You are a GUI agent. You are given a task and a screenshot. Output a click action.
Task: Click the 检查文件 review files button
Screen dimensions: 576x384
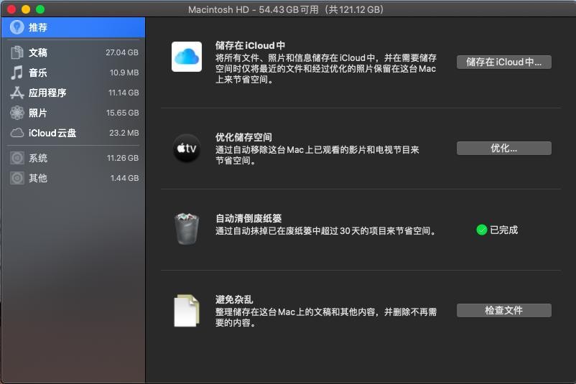(504, 310)
